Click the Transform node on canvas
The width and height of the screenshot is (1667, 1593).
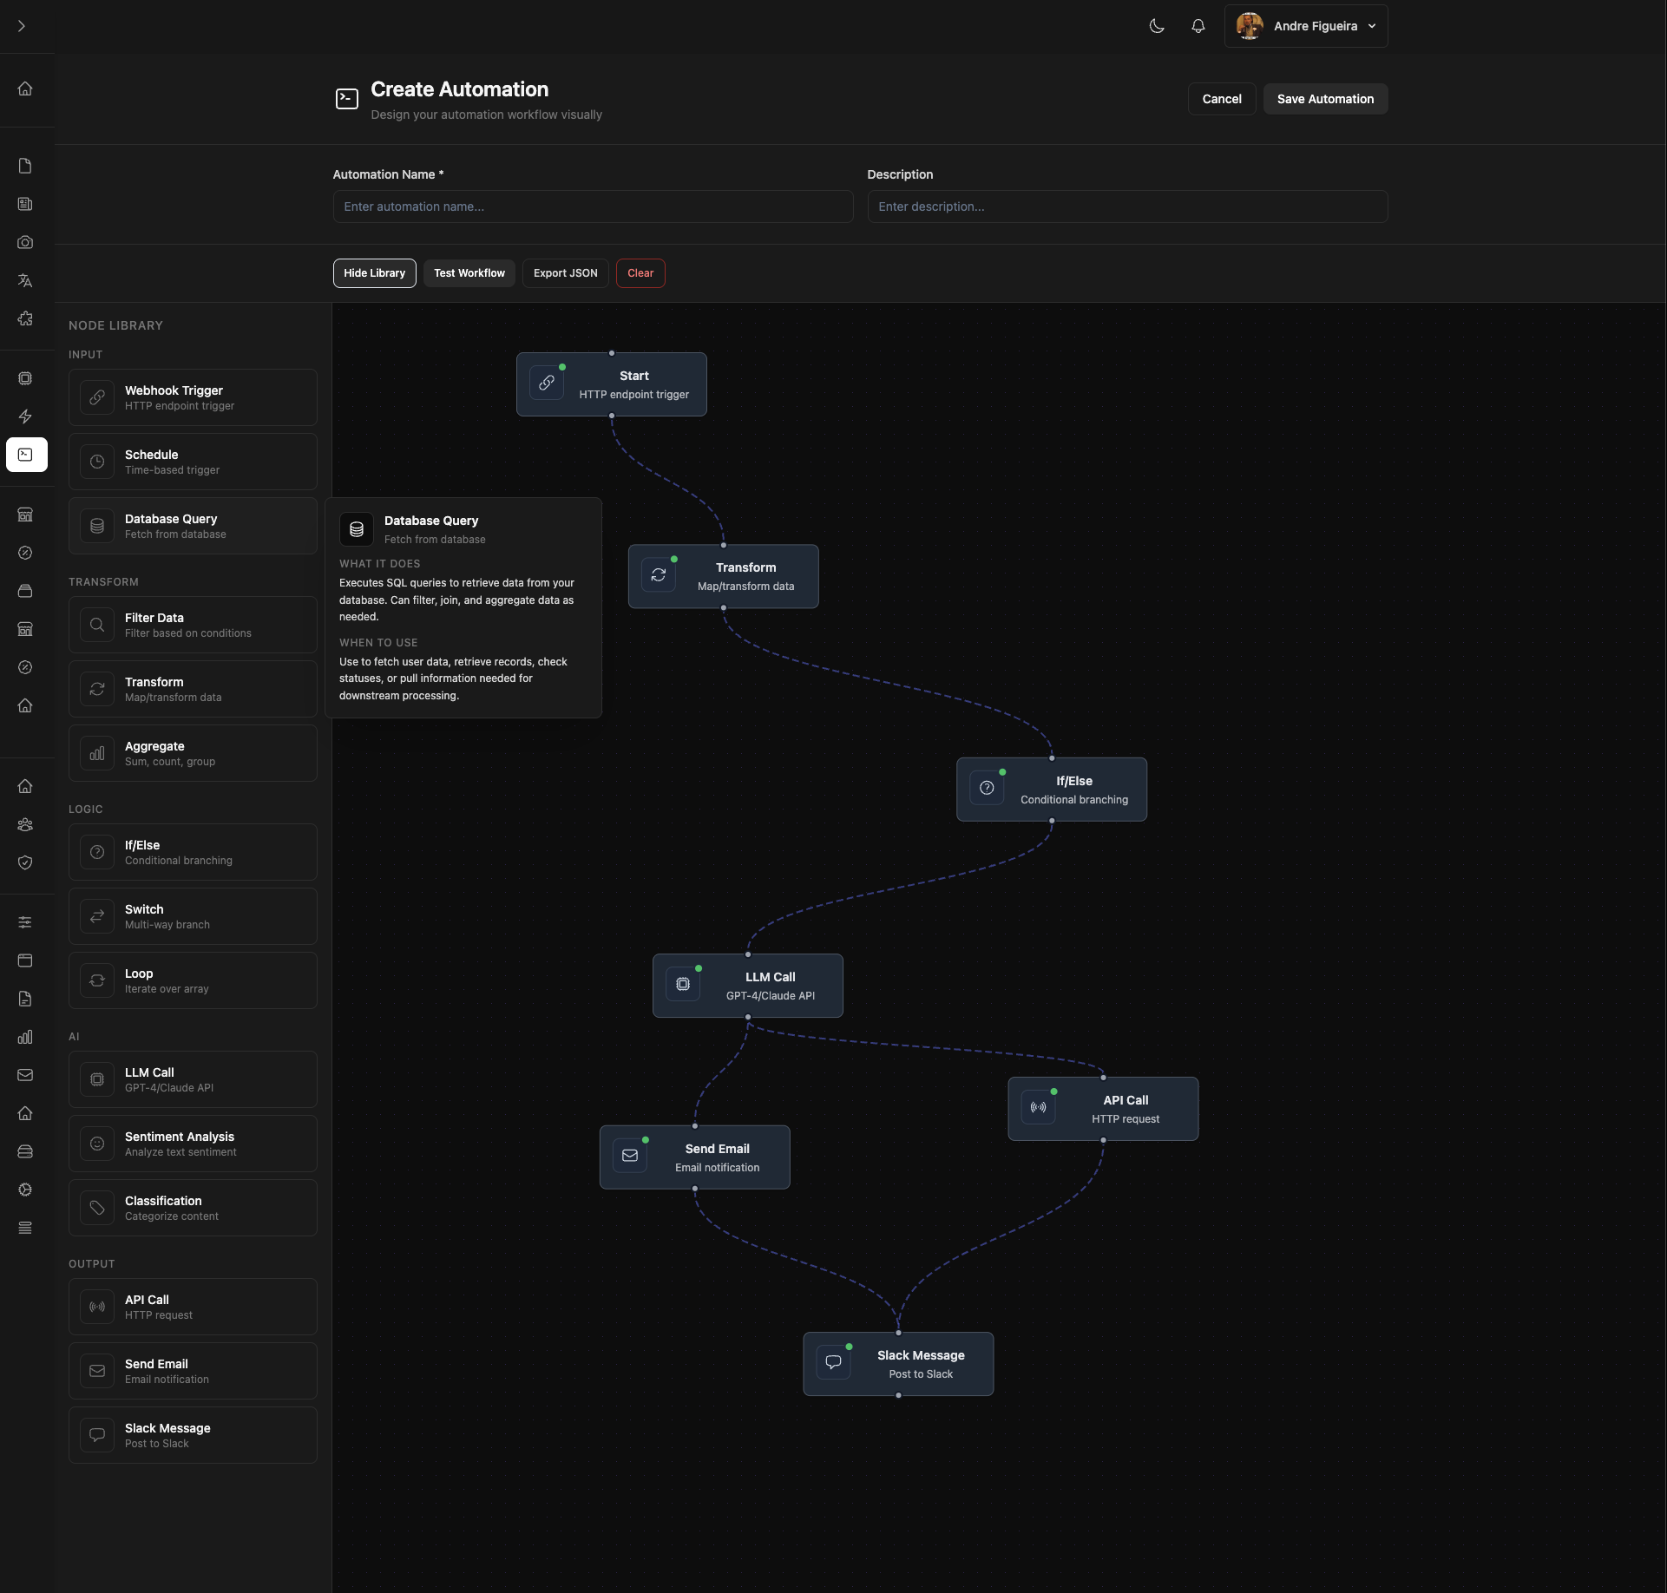click(x=724, y=576)
